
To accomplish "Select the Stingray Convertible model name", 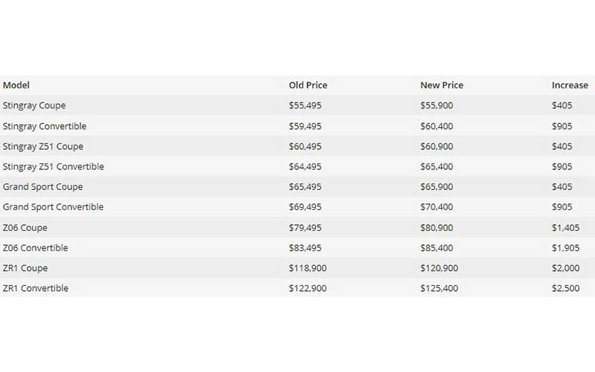I will point(45,126).
